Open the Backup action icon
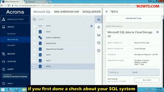The height and width of the screenshot is (92, 164). point(99,19)
